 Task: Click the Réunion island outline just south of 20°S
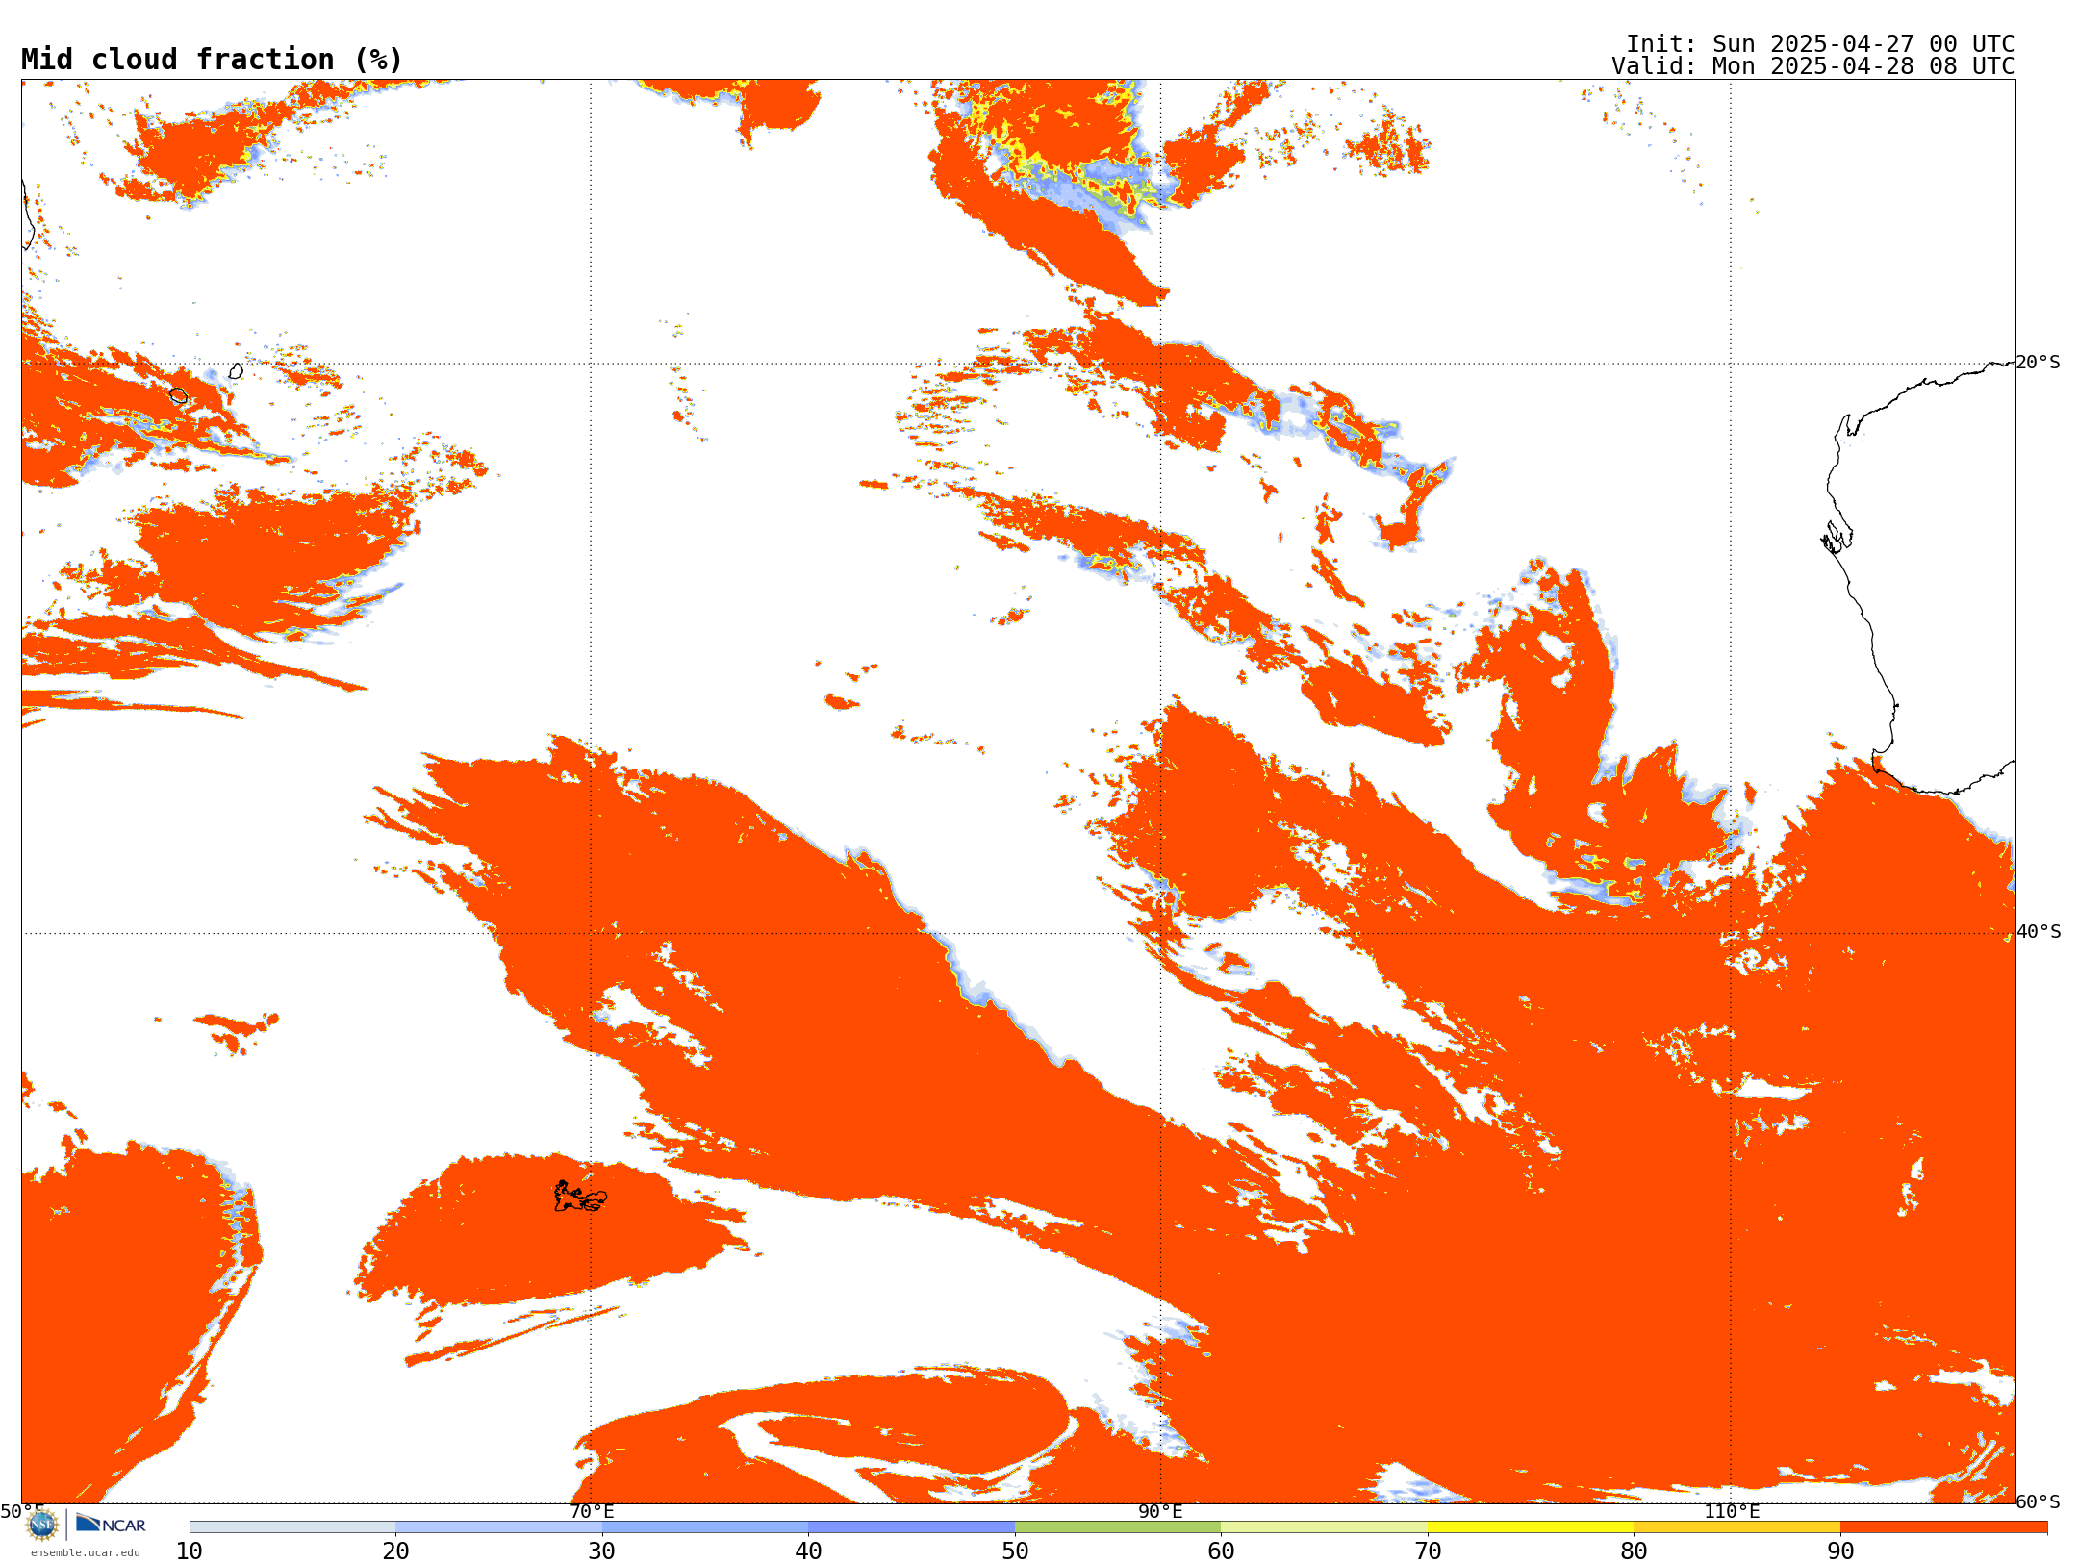178,395
